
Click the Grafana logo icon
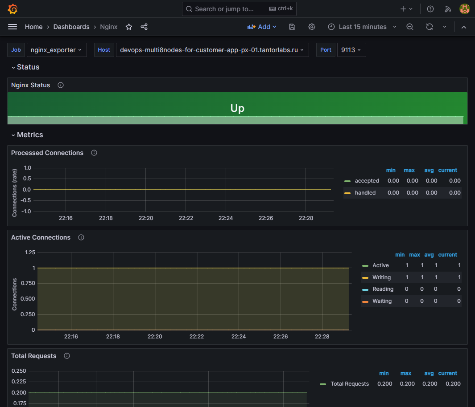click(13, 9)
